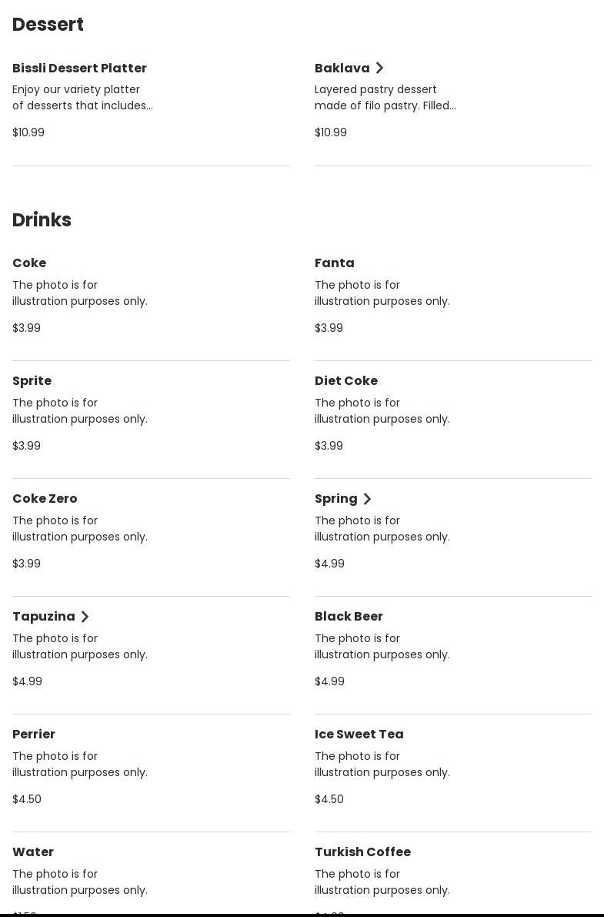Viewport: 604px width, 917px height.
Task: Click the Bissli Dessert Platter $10.99 price
Action: (x=28, y=132)
